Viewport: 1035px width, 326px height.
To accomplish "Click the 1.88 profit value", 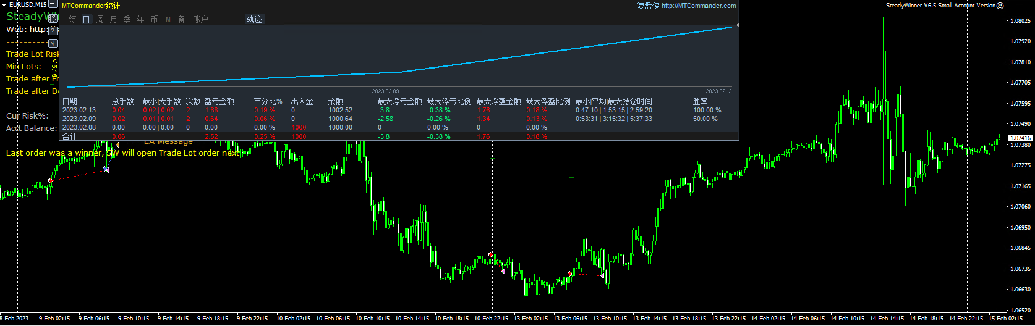I will (x=211, y=110).
